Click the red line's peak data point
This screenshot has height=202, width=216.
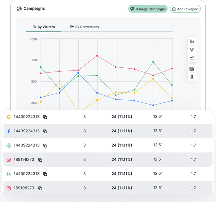pyautogui.click(x=97, y=56)
